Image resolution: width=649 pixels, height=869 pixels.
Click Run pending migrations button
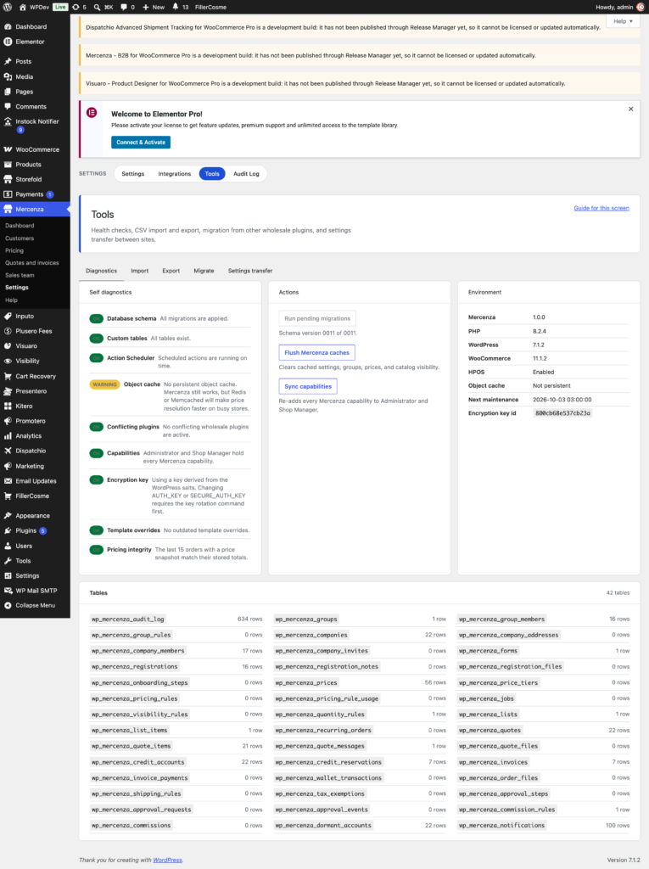pos(317,319)
